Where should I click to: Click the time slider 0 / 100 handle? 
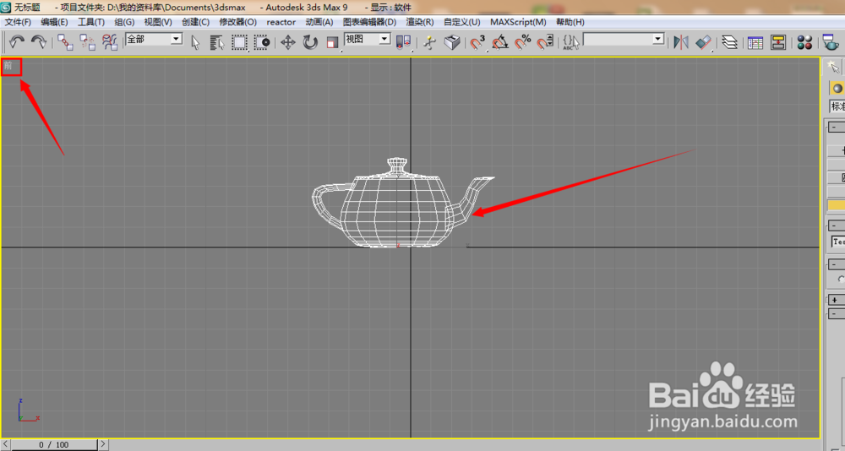(x=54, y=445)
